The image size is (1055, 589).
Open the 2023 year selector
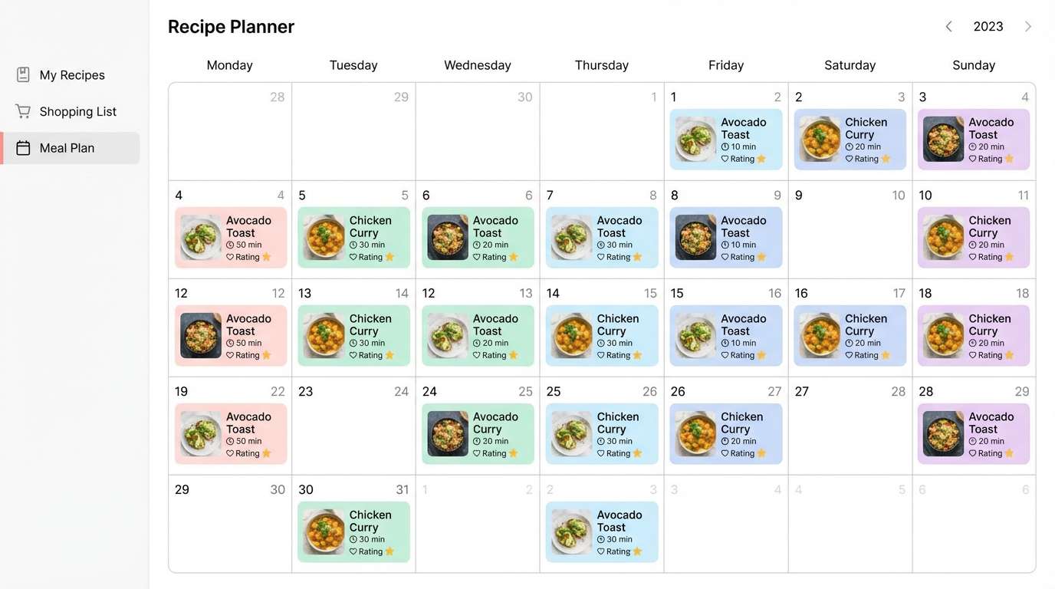(988, 25)
